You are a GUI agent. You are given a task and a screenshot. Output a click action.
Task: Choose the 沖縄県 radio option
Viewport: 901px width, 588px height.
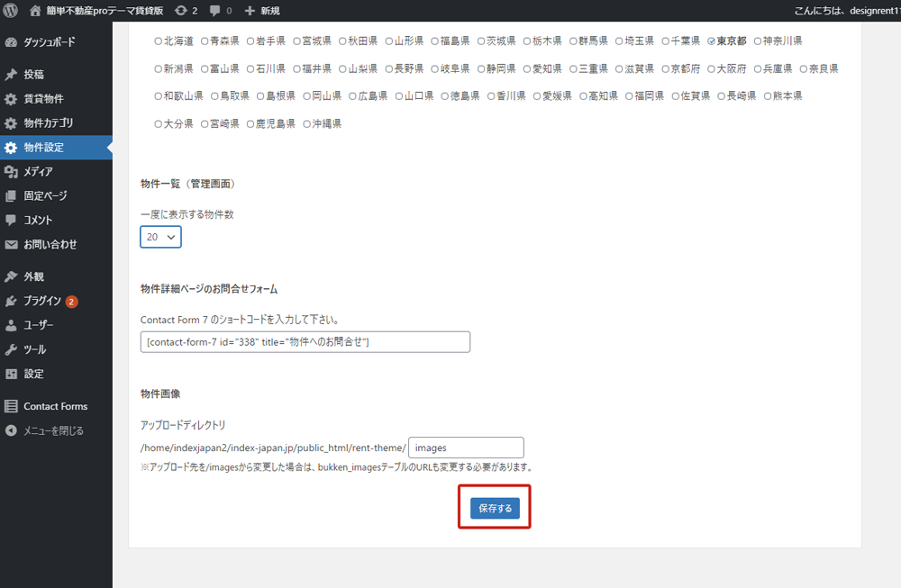click(x=307, y=124)
